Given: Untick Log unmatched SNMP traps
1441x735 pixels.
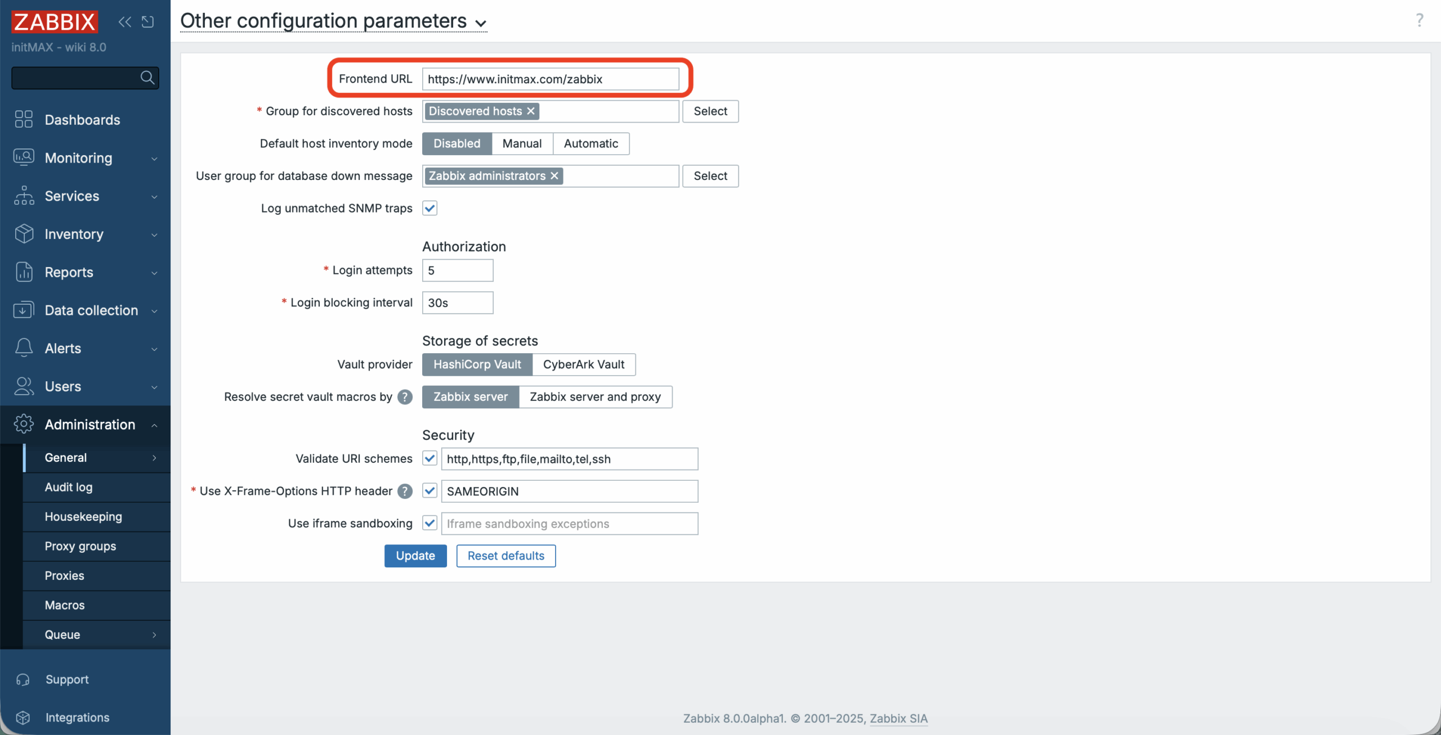Looking at the screenshot, I should click(429, 209).
